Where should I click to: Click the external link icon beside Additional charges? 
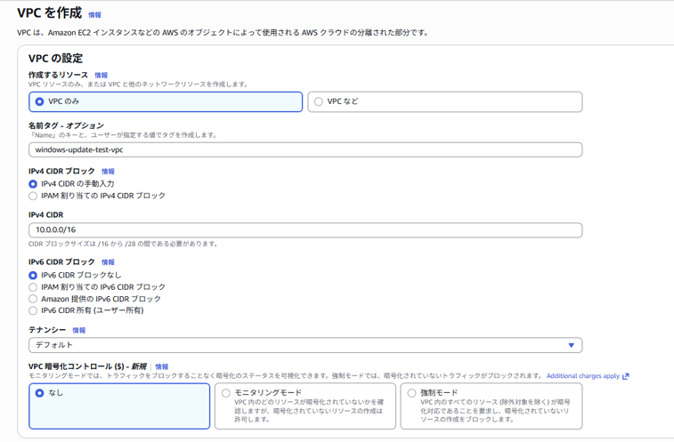626,376
